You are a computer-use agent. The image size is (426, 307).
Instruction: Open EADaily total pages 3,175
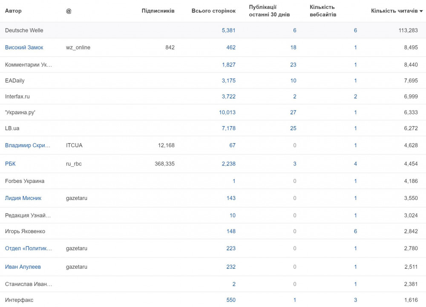pos(228,81)
